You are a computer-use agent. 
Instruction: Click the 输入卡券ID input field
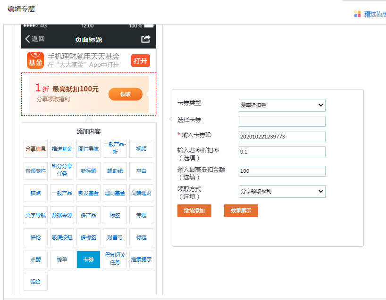click(x=282, y=137)
